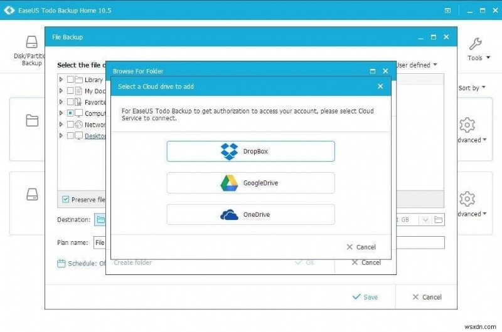Choose GoogleDrive as cloud drive
Image resolution: width=502 pixels, height=332 pixels.
(x=250, y=183)
